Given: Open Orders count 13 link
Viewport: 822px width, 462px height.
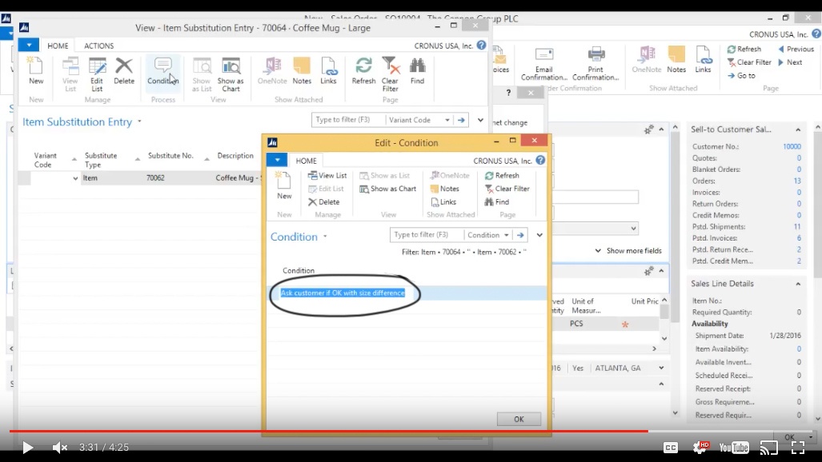Looking at the screenshot, I should (x=797, y=181).
